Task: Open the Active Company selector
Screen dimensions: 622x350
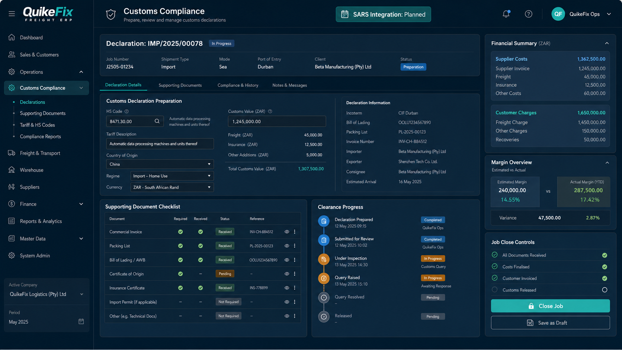Action: 47,294
